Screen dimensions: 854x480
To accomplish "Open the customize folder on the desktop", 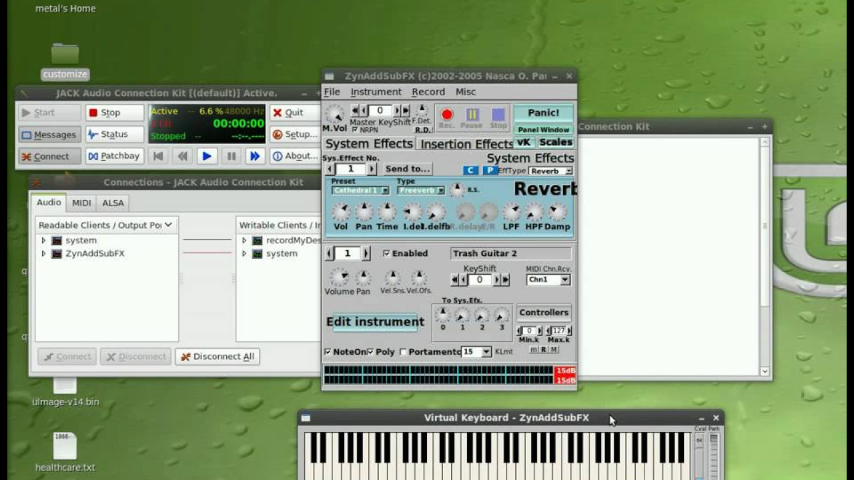I will (65, 61).
